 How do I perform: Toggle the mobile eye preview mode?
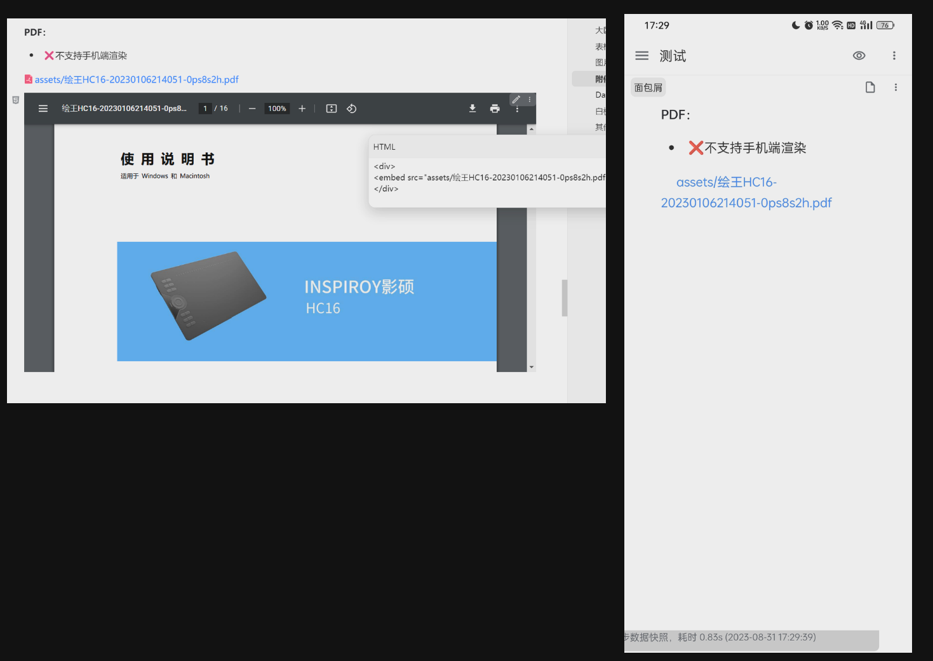pos(859,56)
